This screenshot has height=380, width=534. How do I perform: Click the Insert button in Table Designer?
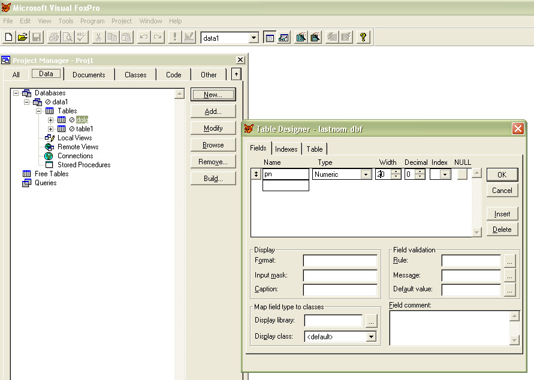[x=502, y=214]
